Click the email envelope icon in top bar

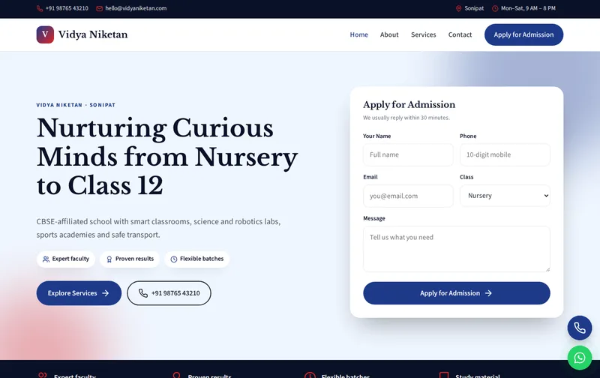(x=100, y=8)
